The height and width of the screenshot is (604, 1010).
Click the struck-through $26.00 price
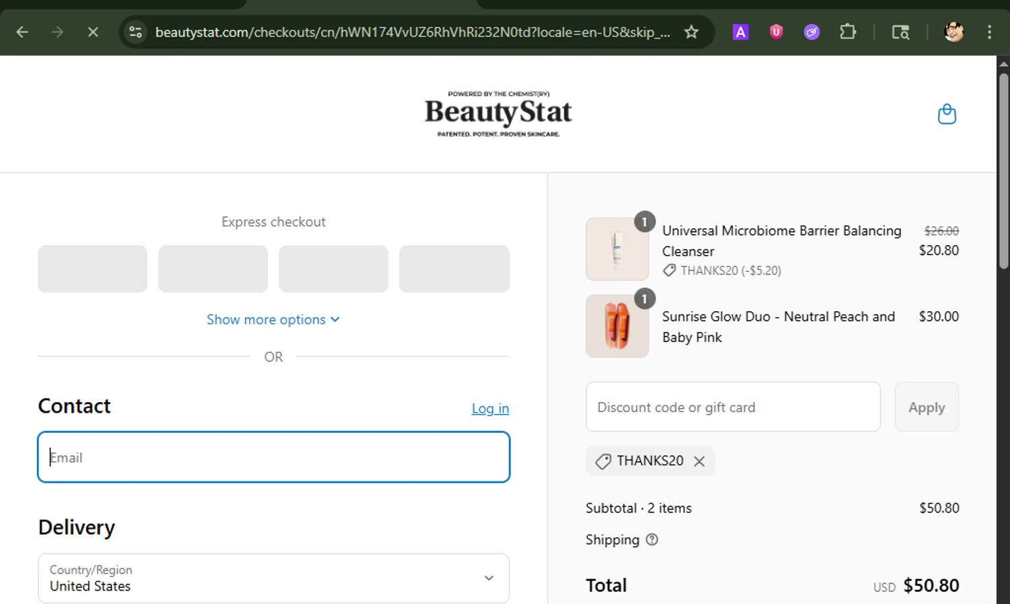941,231
